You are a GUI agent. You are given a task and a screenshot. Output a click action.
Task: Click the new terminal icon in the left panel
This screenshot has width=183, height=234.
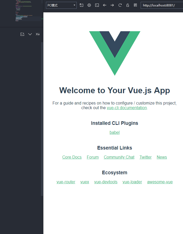point(22,34)
